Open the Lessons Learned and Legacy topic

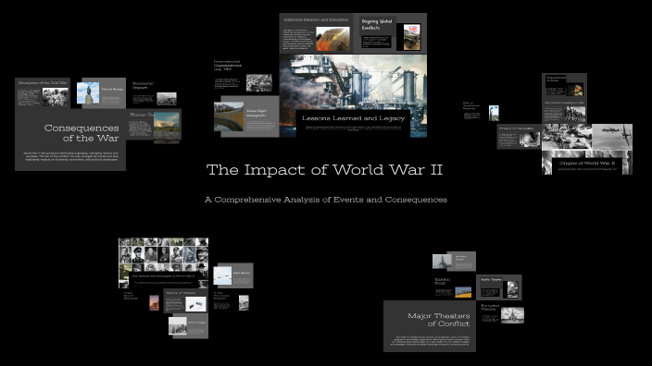click(353, 123)
